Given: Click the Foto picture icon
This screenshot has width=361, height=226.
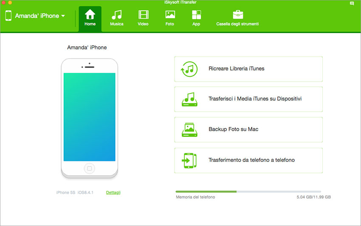Looking at the screenshot, I should pyautogui.click(x=170, y=14).
